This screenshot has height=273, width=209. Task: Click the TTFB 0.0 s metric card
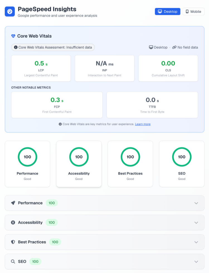coord(152,105)
